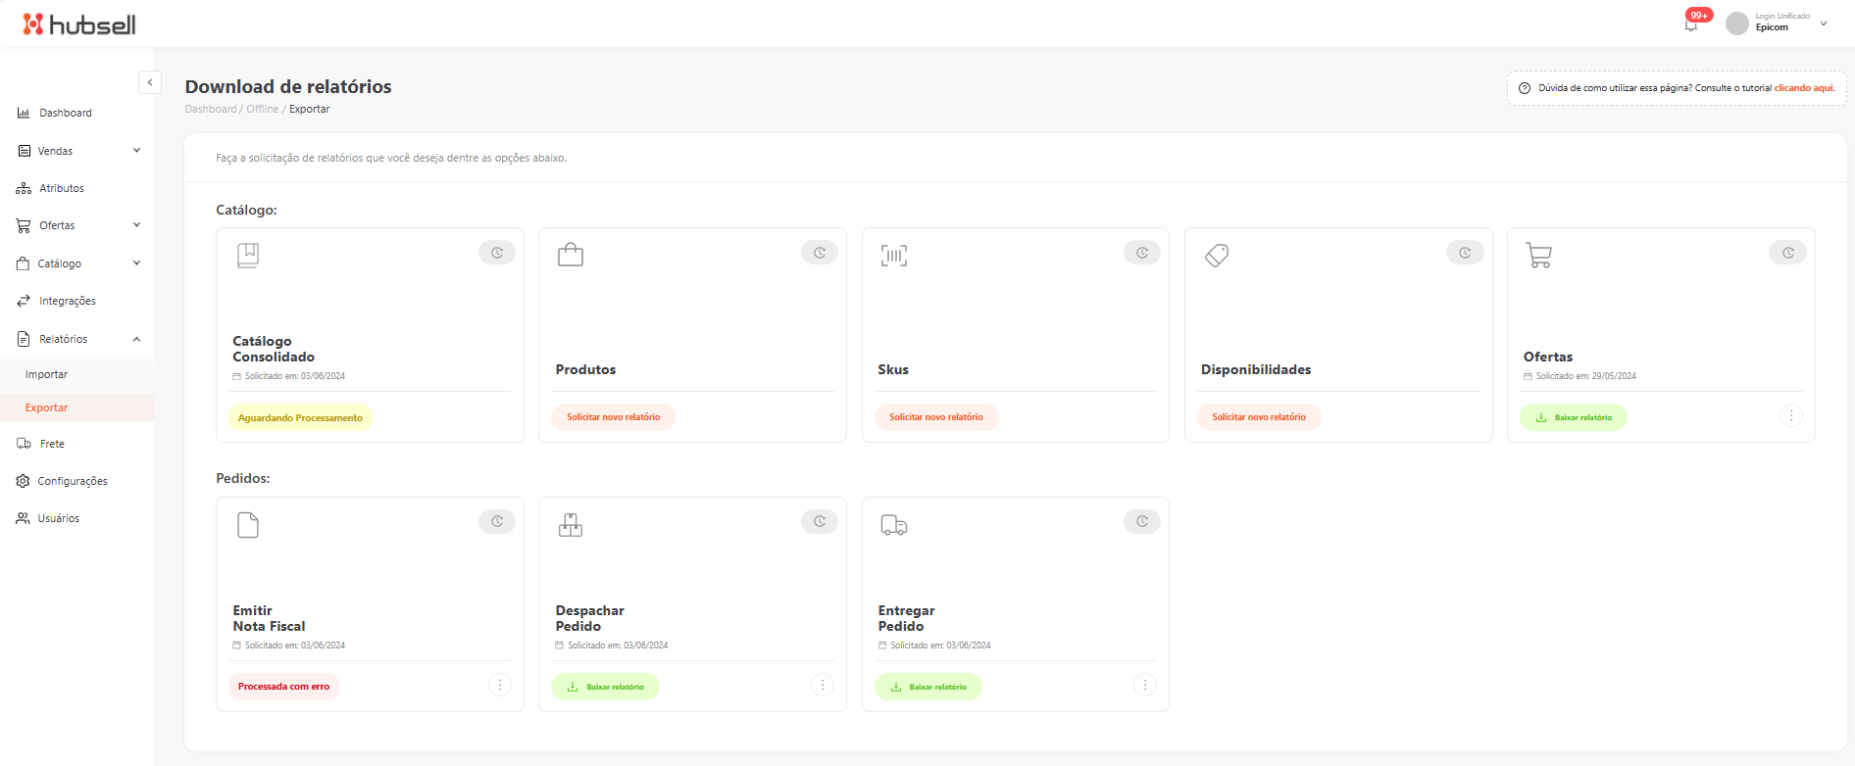Open the tutorial link 'clicando aqui'
The height and width of the screenshot is (766, 1855).
click(x=1804, y=88)
